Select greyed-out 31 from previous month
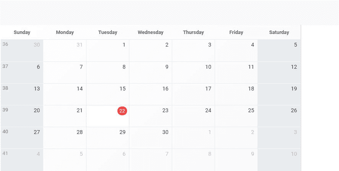Viewport: 339px width, 171px height. click(80, 45)
